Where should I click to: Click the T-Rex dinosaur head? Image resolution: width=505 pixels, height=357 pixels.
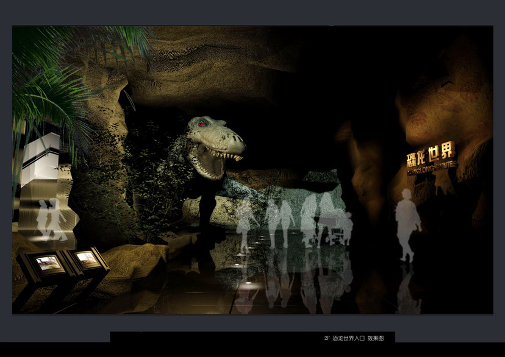pyautogui.click(x=213, y=146)
